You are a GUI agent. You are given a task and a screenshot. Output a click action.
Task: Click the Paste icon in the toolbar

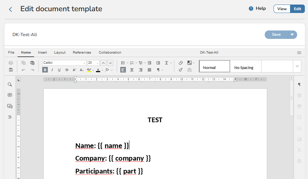[x=32, y=63]
